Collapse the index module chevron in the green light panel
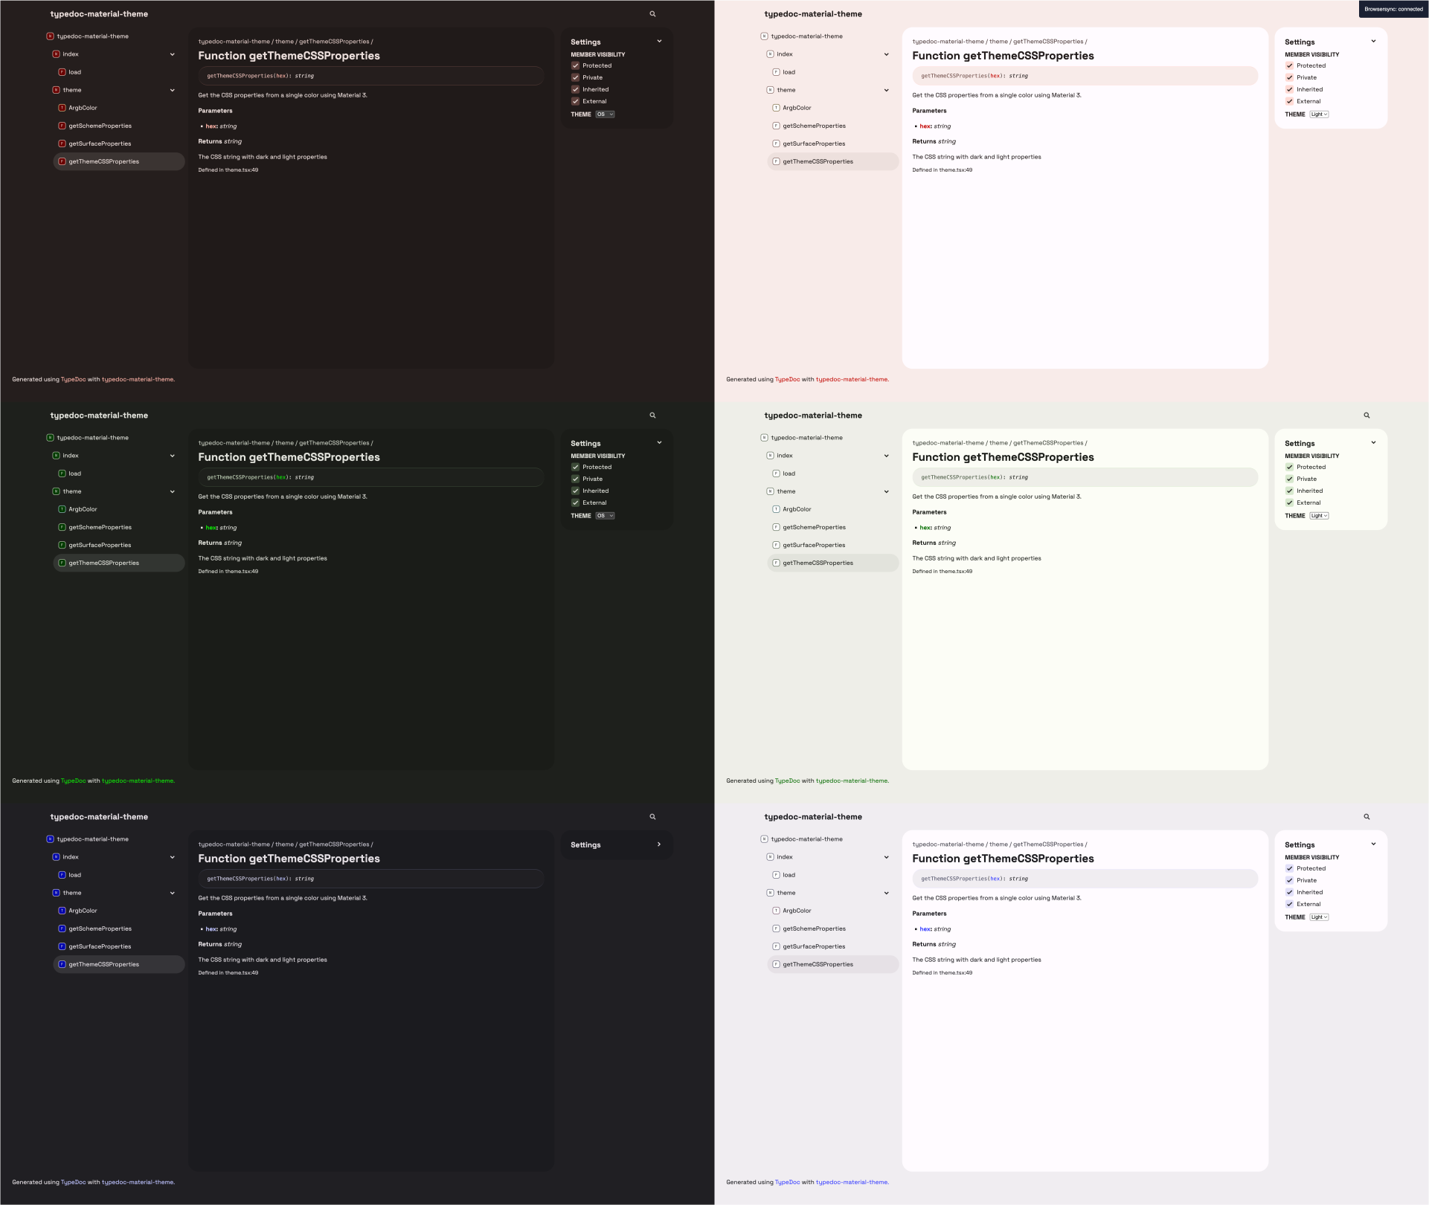 tap(886, 456)
